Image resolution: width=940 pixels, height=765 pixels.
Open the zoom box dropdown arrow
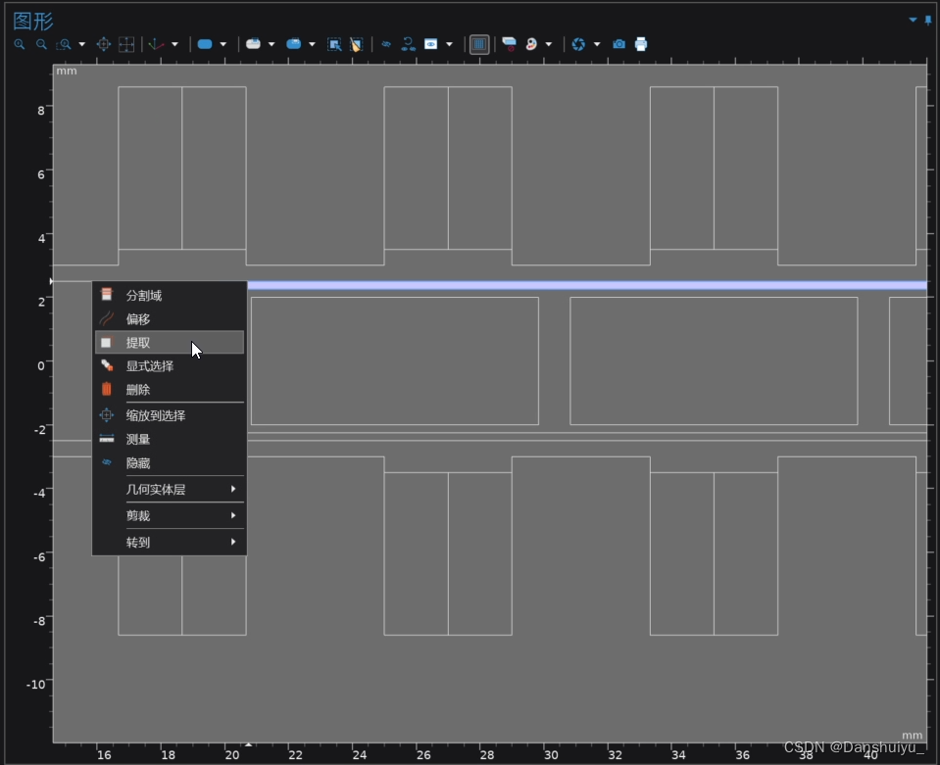click(82, 44)
